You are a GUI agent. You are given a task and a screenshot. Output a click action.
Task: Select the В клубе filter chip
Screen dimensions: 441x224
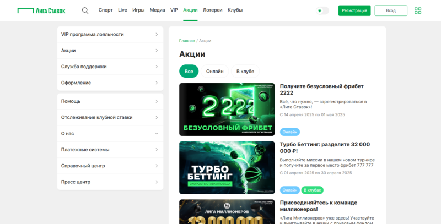(x=245, y=72)
